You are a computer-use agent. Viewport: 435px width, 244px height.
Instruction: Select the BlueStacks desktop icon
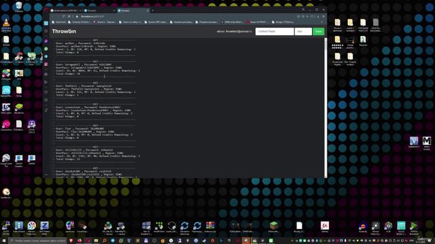pos(19,108)
